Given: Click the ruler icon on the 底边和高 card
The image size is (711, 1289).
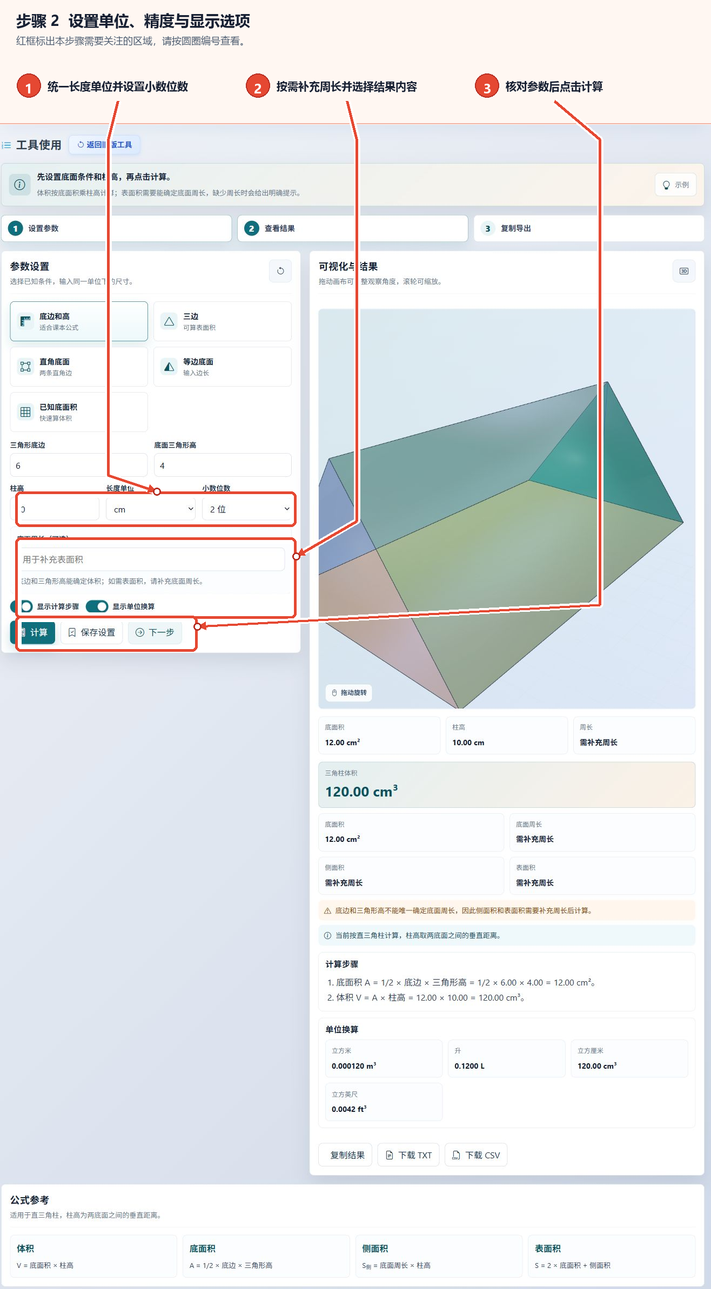Looking at the screenshot, I should pos(25,321).
